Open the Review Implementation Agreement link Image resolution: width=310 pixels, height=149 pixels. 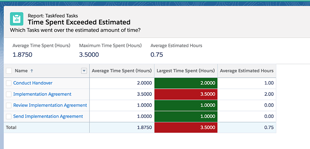(x=50, y=105)
